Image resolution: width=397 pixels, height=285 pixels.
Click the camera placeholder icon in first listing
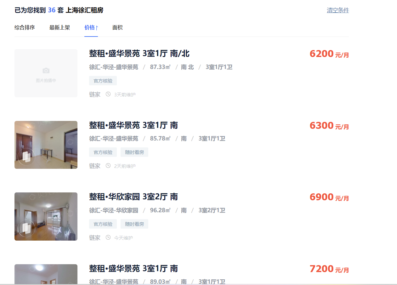click(x=46, y=71)
